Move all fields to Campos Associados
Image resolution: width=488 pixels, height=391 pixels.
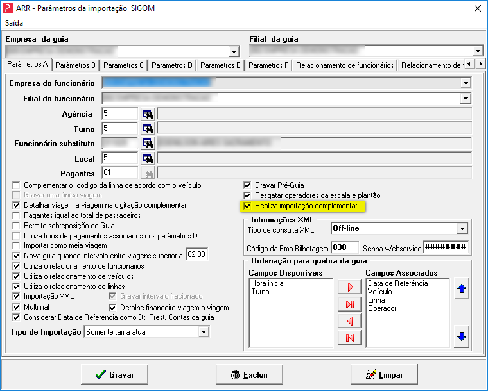tap(349, 304)
